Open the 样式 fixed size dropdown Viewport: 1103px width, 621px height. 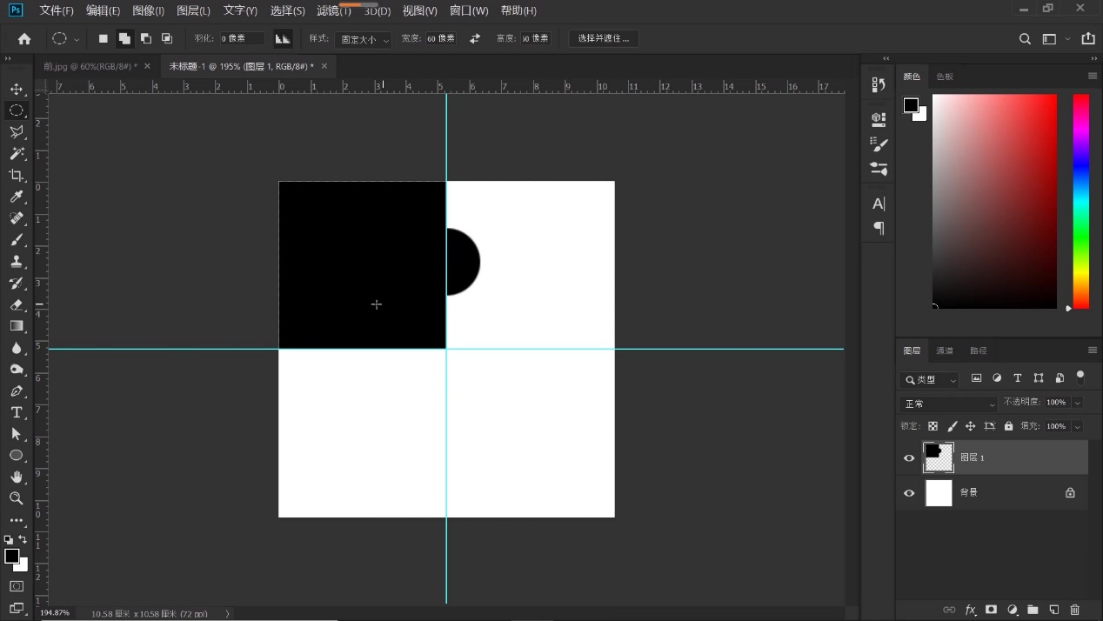(x=363, y=39)
